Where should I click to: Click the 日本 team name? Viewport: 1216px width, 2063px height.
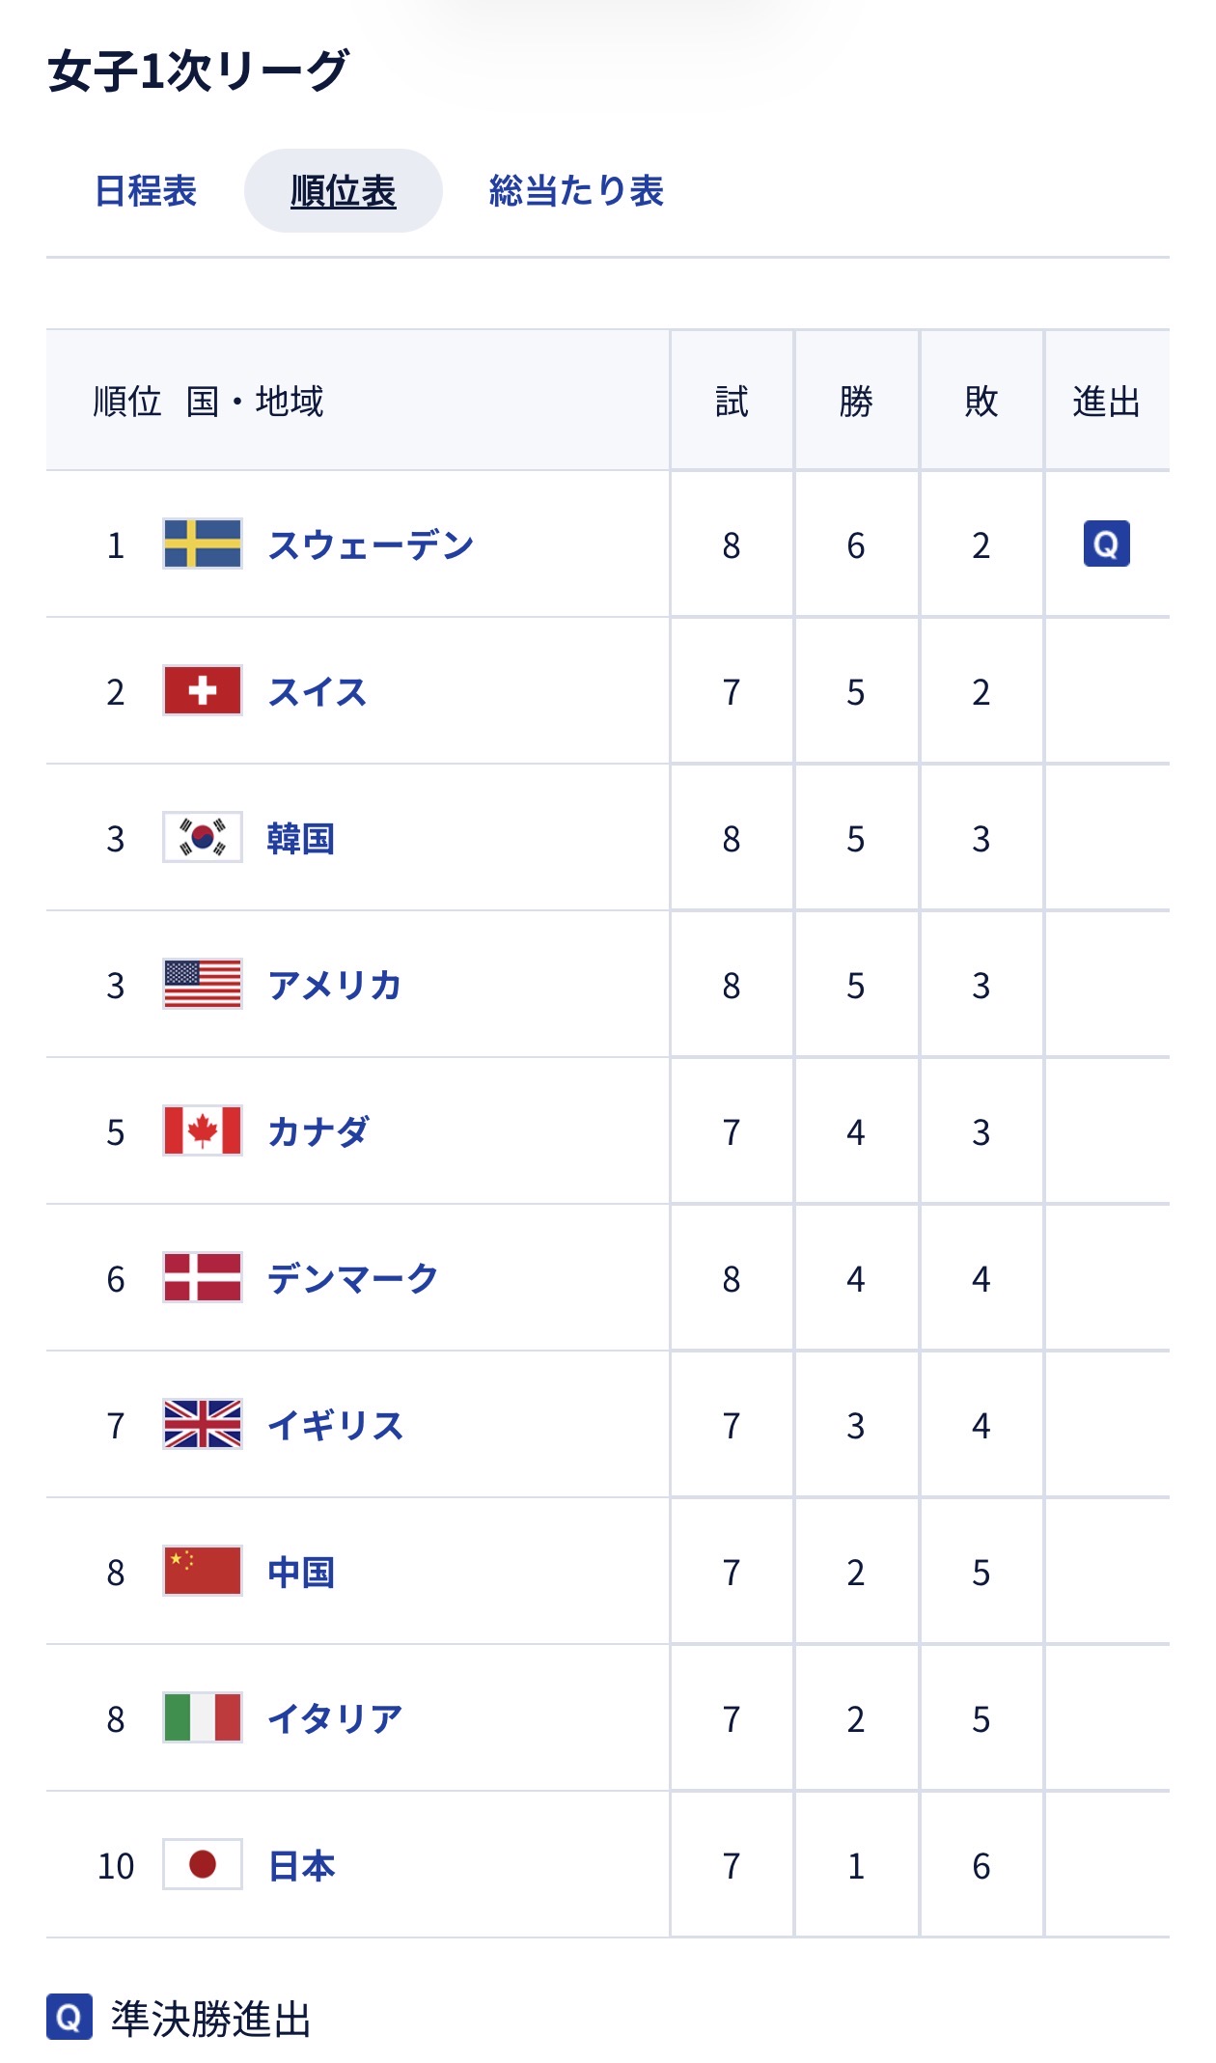(301, 1866)
